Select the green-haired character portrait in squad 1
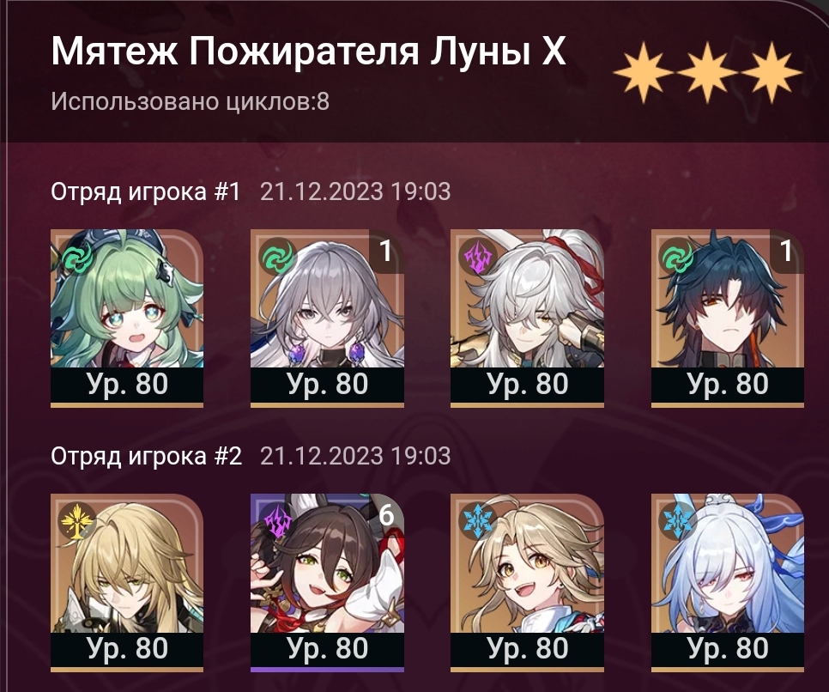Screen dimensions: 829x692 [x=127, y=318]
